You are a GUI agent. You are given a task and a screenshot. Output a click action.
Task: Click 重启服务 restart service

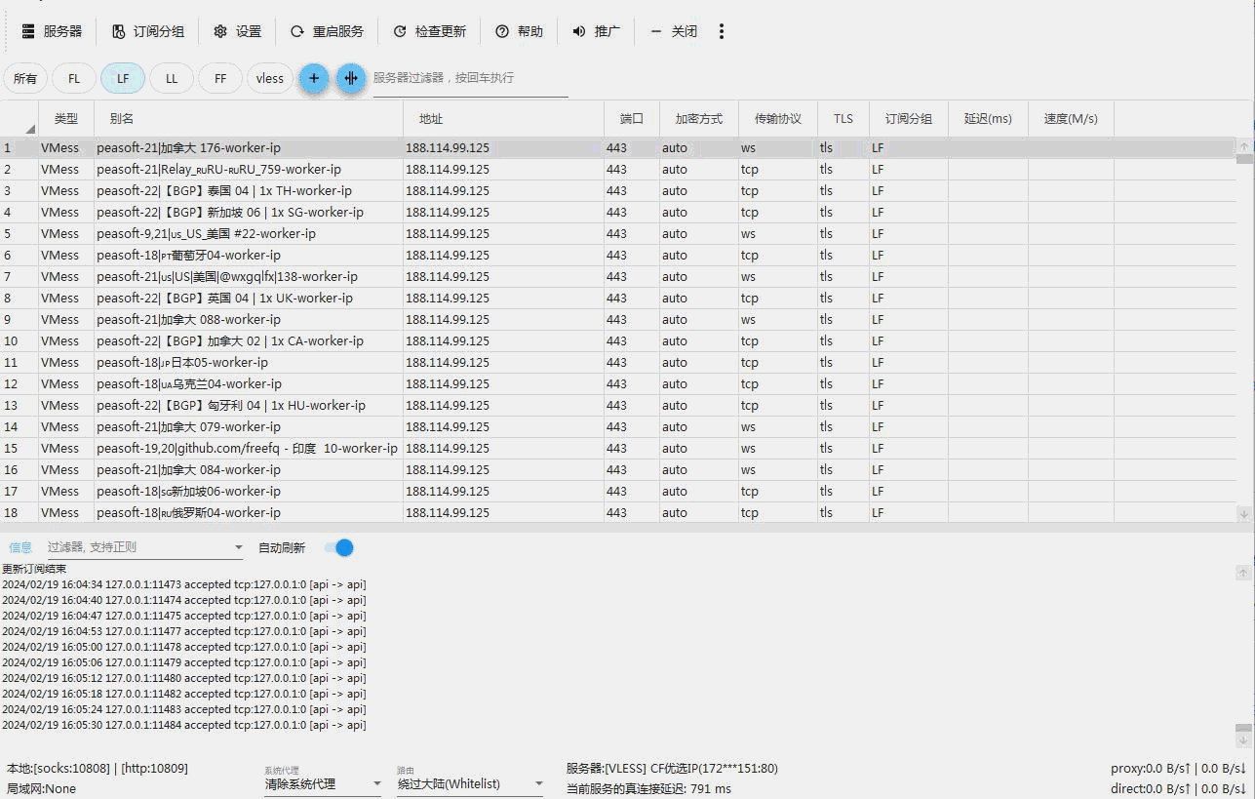pyautogui.click(x=327, y=31)
